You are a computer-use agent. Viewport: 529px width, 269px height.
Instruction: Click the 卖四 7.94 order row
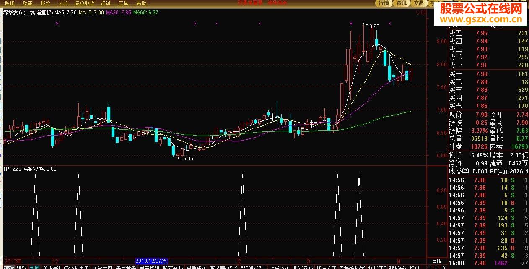click(x=488, y=41)
